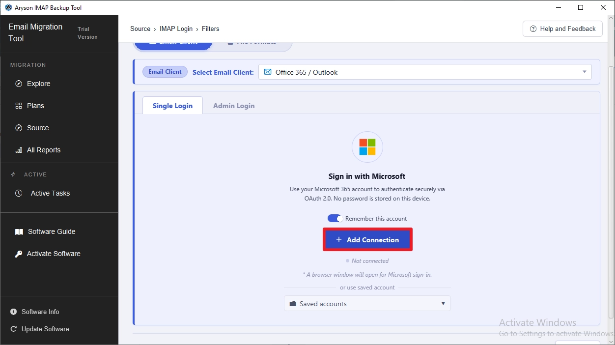Screen dimensions: 615x345
Task: Click the Aryson app logo in title bar
Action: pyautogui.click(x=8, y=7)
